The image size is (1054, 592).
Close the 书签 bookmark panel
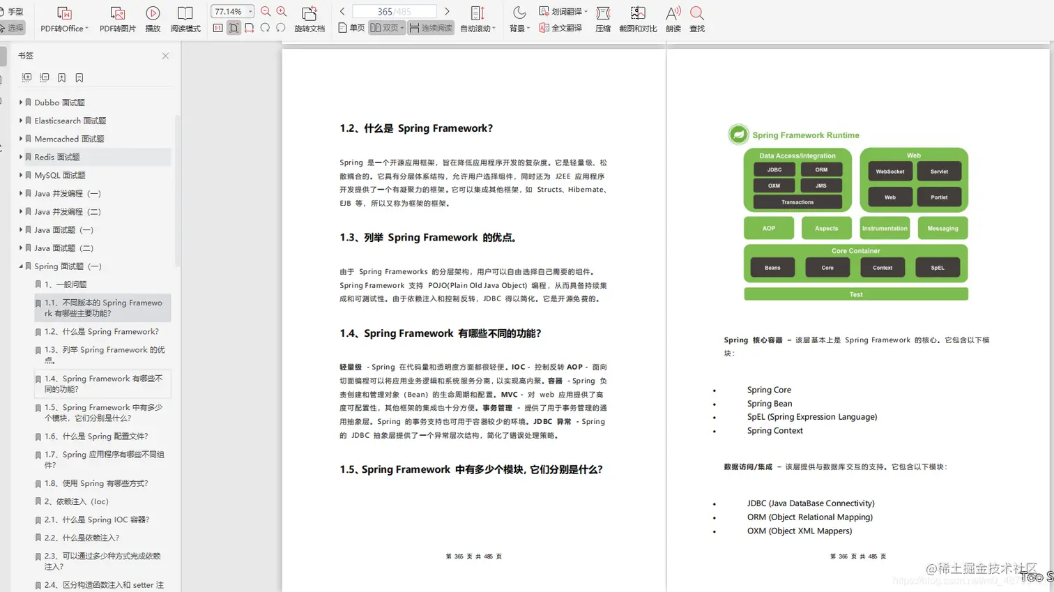[165, 56]
